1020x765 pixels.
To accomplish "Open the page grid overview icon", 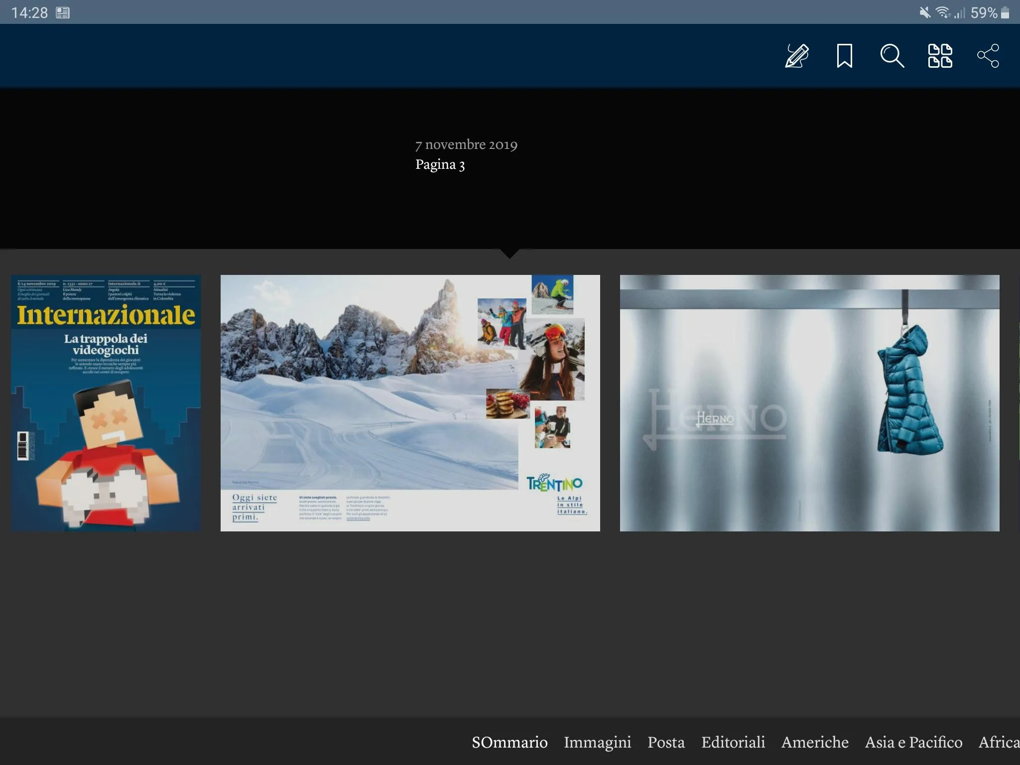I will click(x=940, y=56).
